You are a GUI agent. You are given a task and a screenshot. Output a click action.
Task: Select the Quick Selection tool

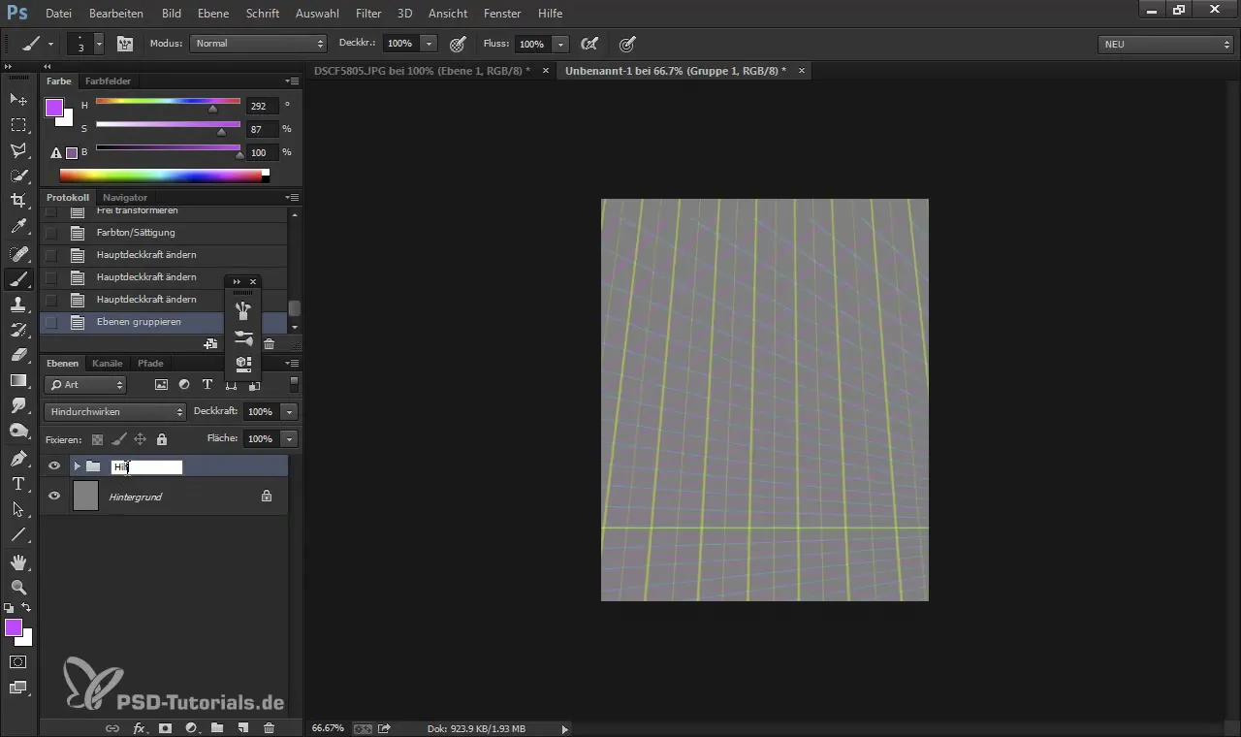pos(18,176)
